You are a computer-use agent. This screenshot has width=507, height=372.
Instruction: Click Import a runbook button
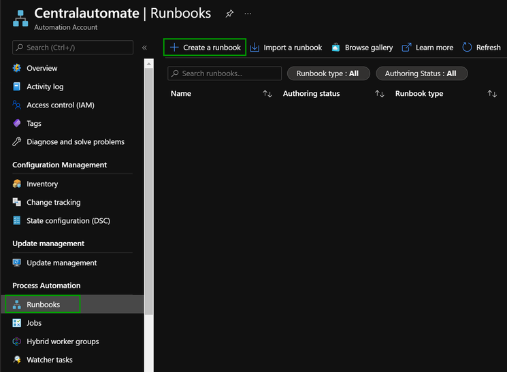(286, 48)
